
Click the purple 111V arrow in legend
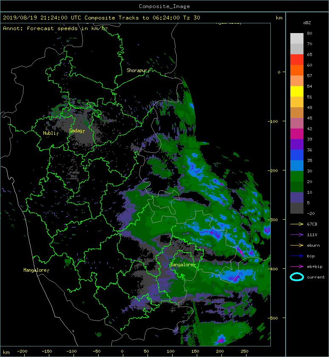tap(297, 235)
